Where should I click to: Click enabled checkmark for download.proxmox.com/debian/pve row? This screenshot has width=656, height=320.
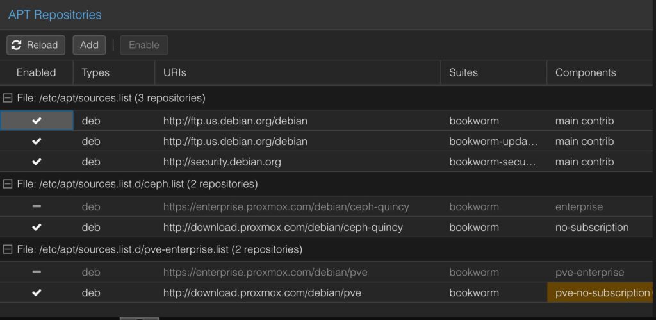[x=37, y=293]
